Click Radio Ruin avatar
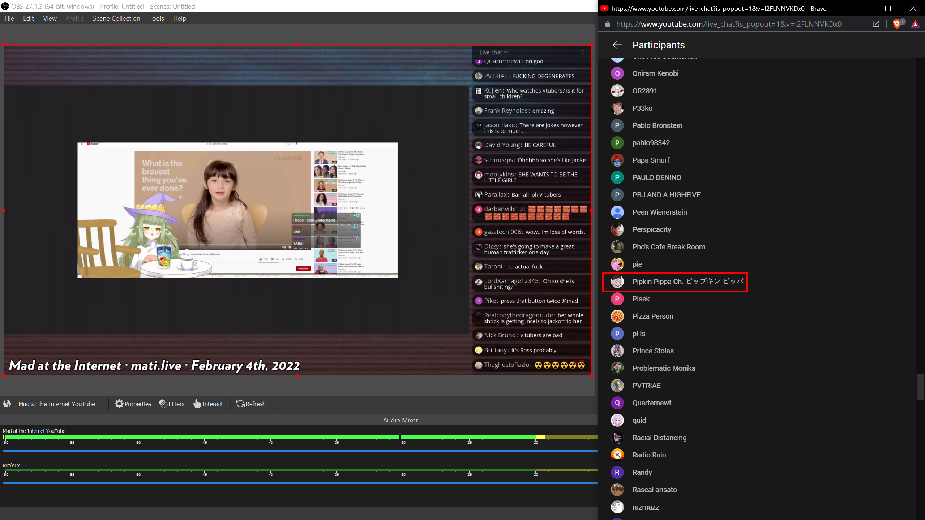 tap(617, 455)
